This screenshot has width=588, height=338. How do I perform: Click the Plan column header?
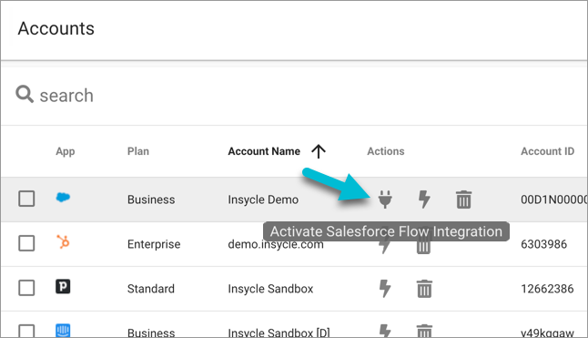point(138,151)
